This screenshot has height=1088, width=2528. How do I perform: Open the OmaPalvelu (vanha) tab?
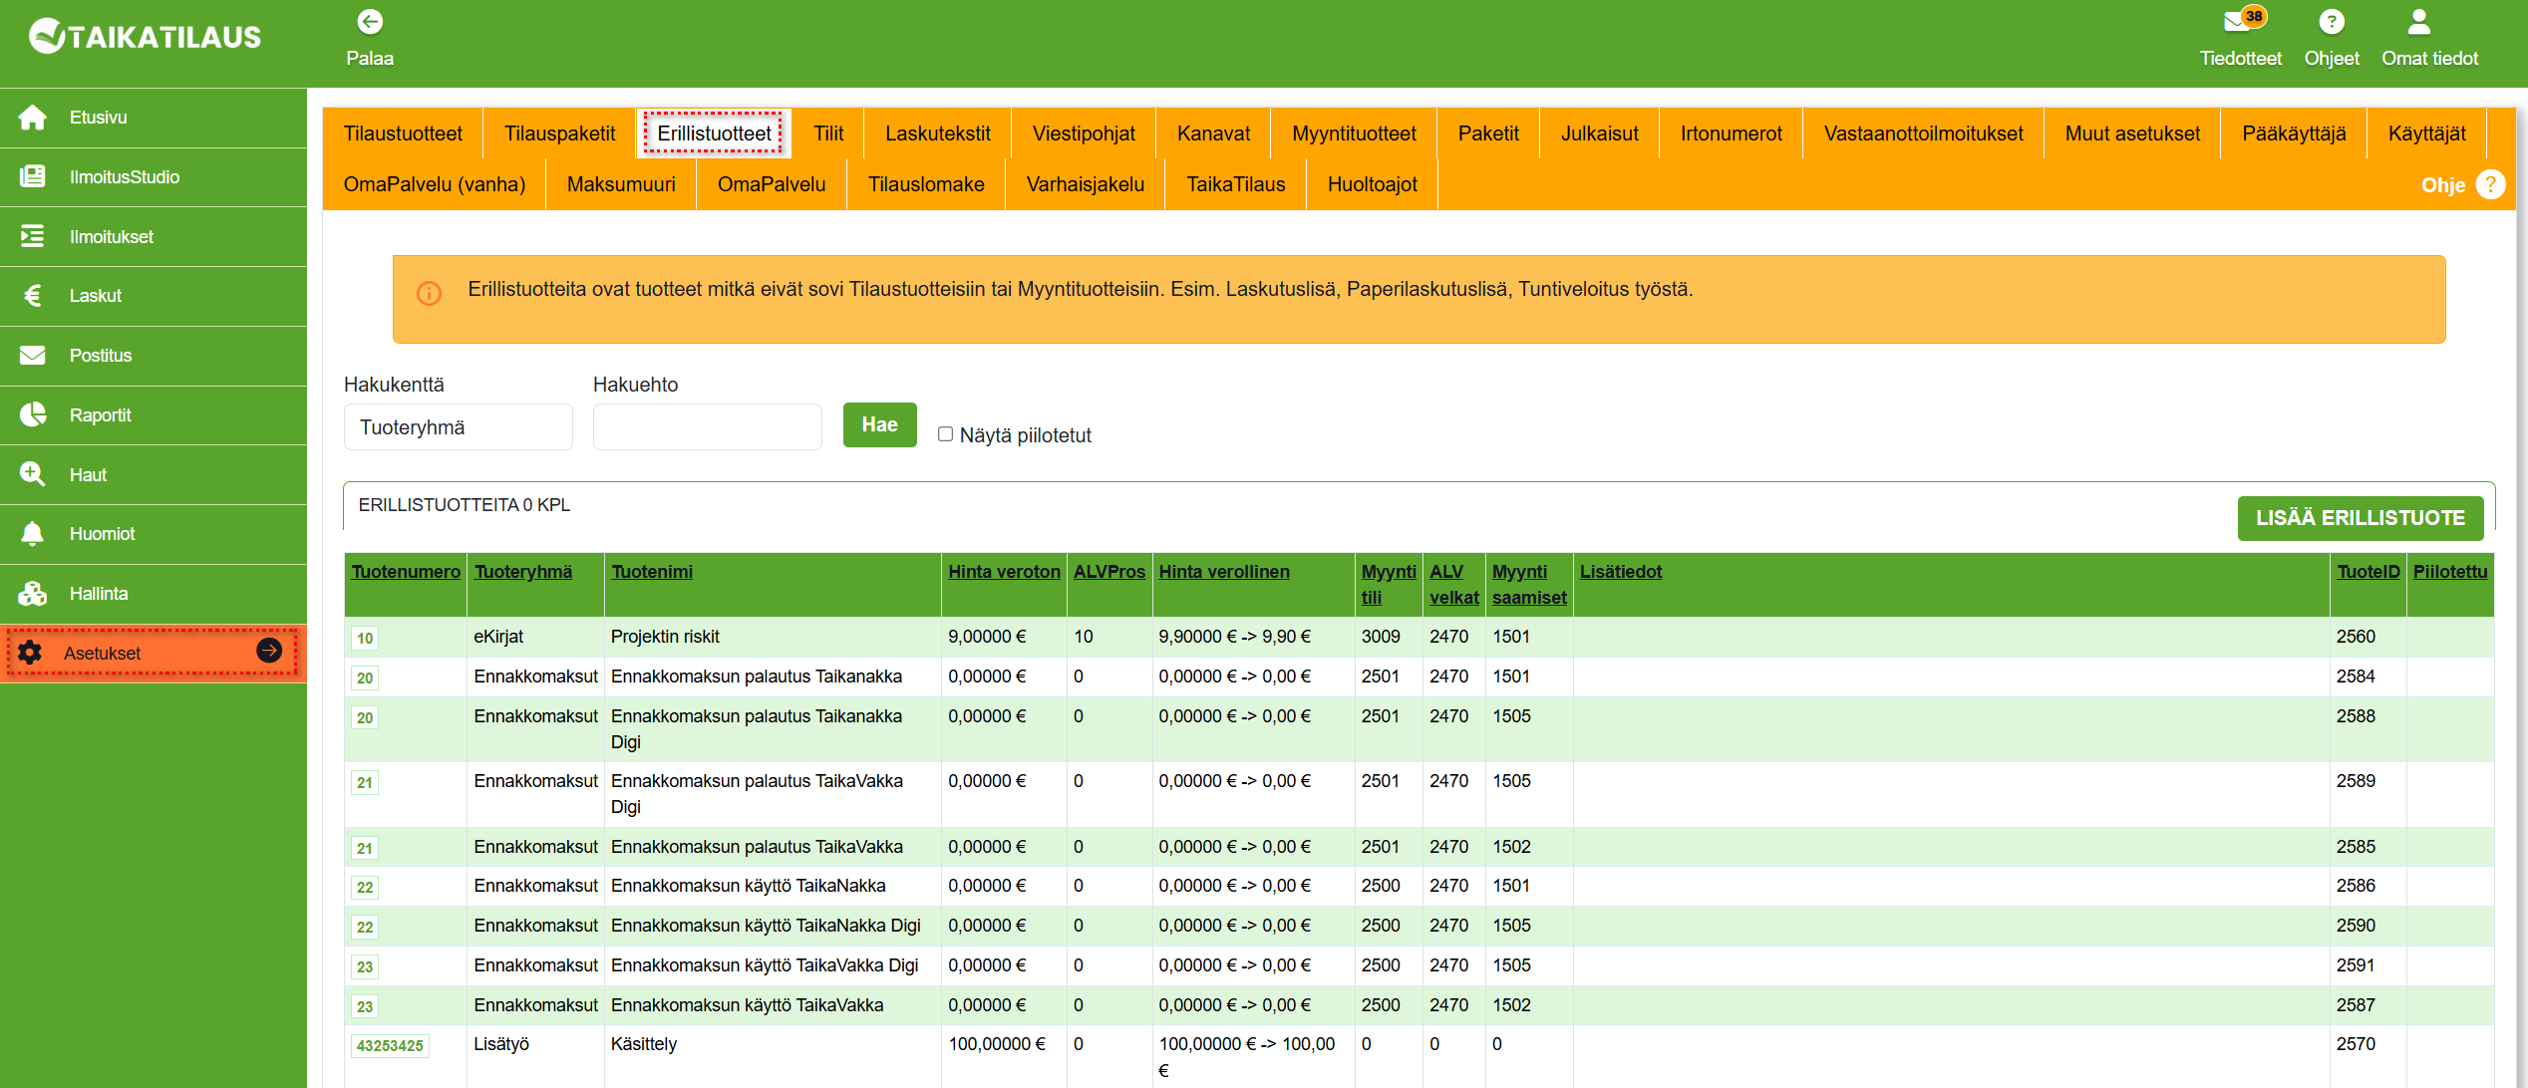435,184
